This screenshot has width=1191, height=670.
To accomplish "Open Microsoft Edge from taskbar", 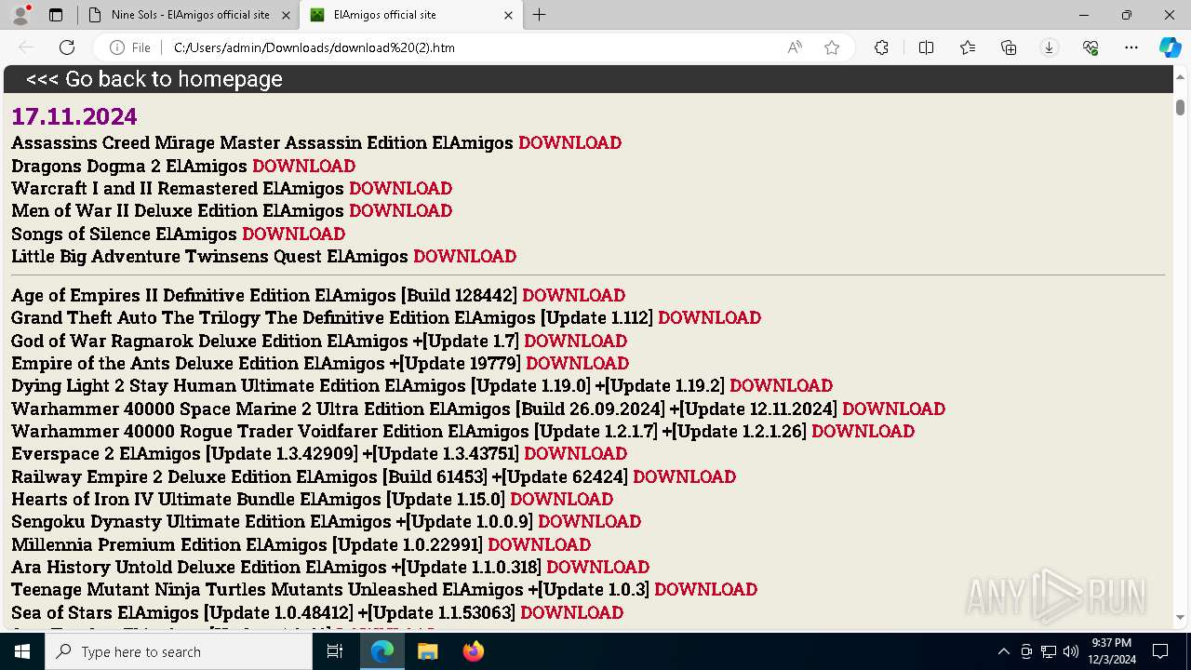I will point(382,651).
